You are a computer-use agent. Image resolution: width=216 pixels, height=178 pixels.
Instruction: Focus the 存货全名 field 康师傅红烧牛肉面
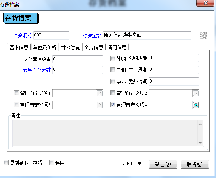tap(147, 35)
